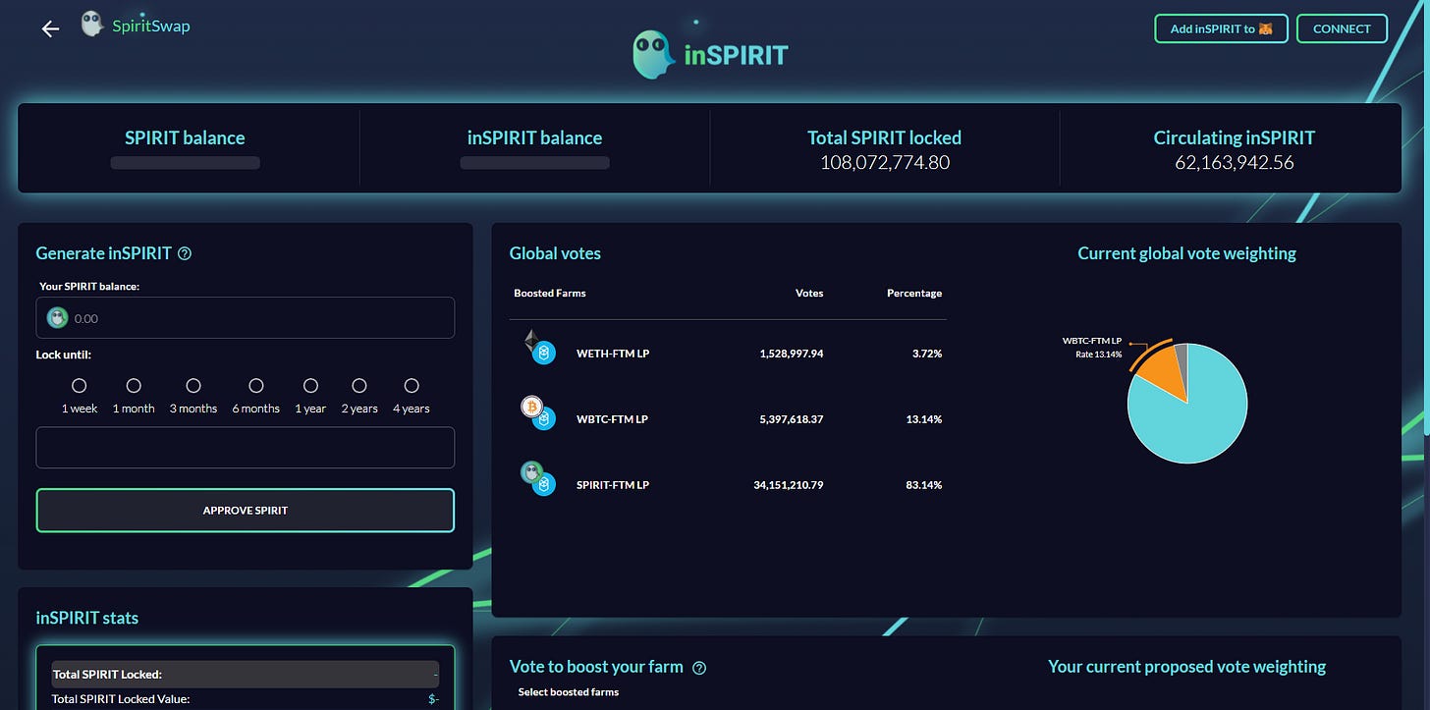Click the APPROVE SPIRIT button
Viewport: 1430px width, 710px height.
tap(245, 511)
